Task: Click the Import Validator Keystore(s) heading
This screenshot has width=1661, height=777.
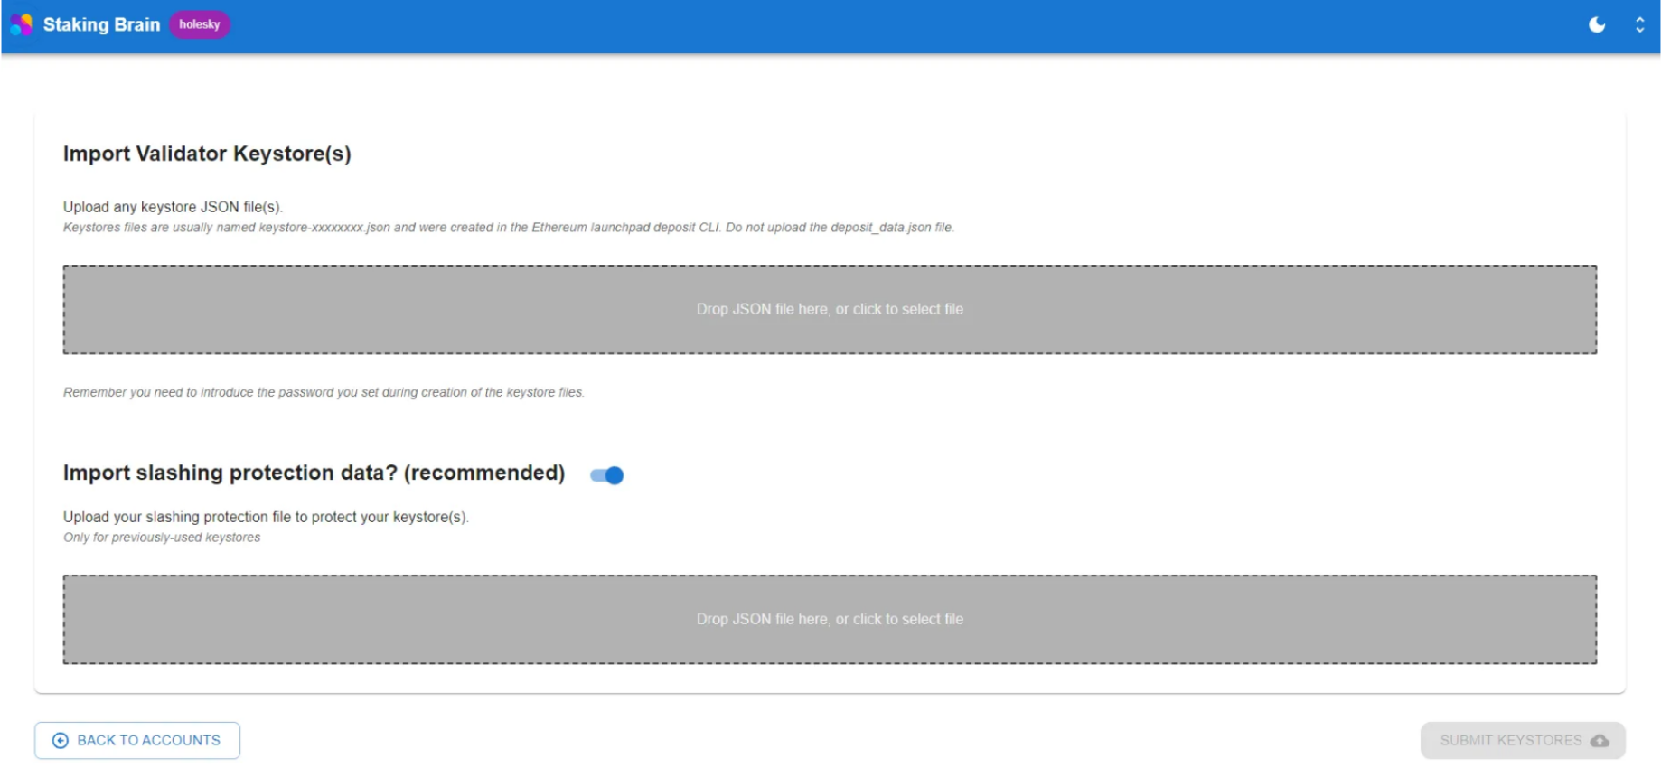Action: 207,154
